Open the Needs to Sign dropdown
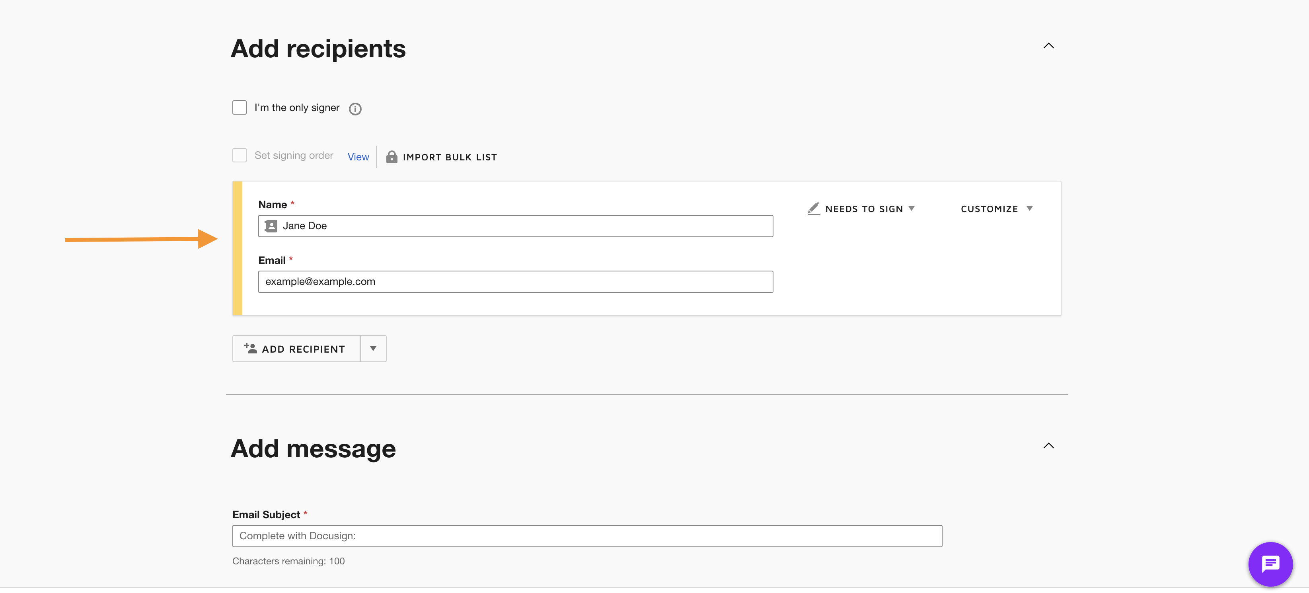This screenshot has height=593, width=1309. (x=869, y=209)
